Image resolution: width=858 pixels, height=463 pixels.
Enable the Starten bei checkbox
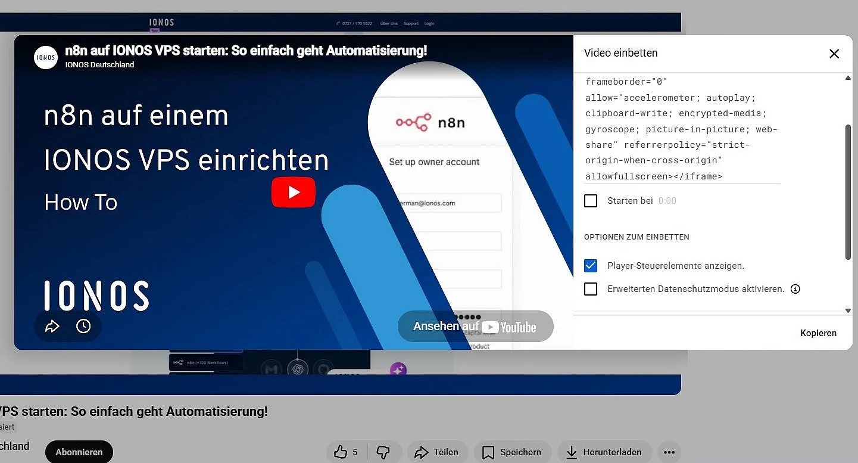(x=591, y=201)
